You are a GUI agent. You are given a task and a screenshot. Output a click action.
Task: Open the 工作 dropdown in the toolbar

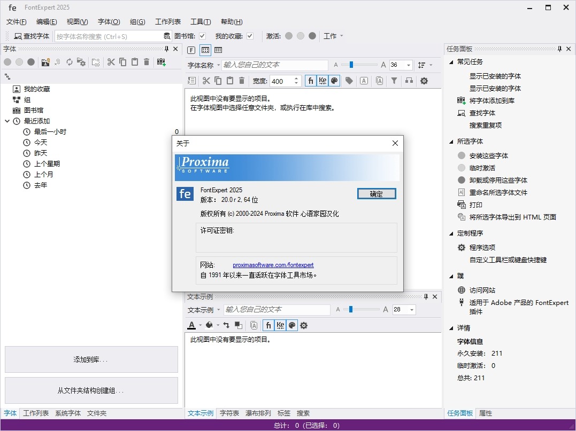coord(333,36)
